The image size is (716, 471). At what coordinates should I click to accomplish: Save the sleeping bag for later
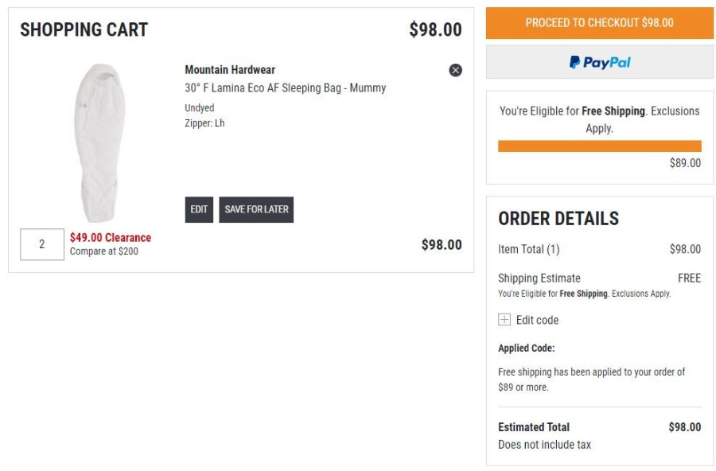(256, 210)
